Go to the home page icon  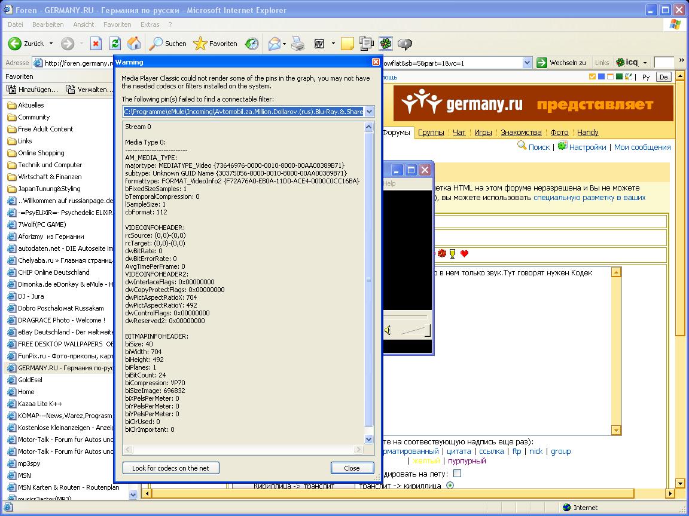(134, 44)
